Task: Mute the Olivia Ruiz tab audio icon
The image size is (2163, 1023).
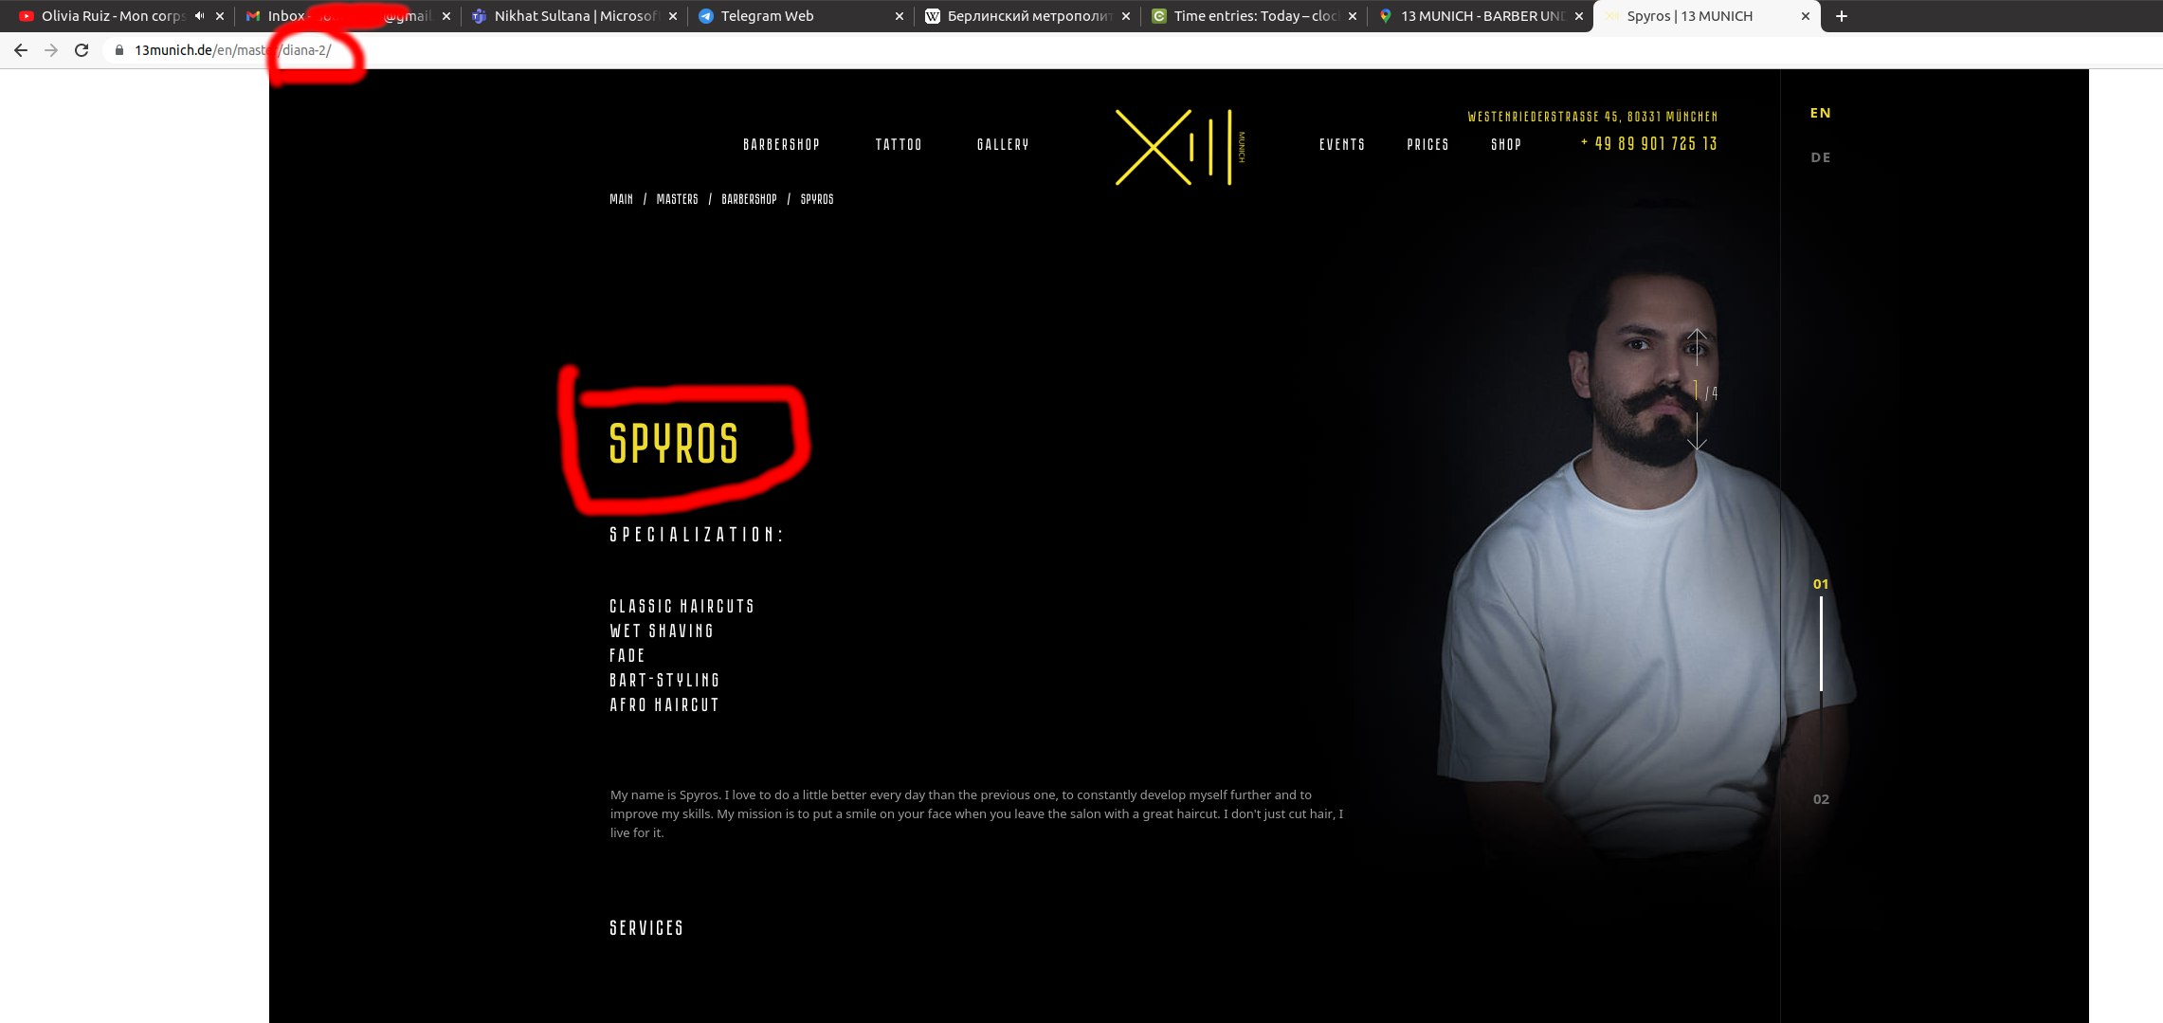Action: click(x=199, y=16)
